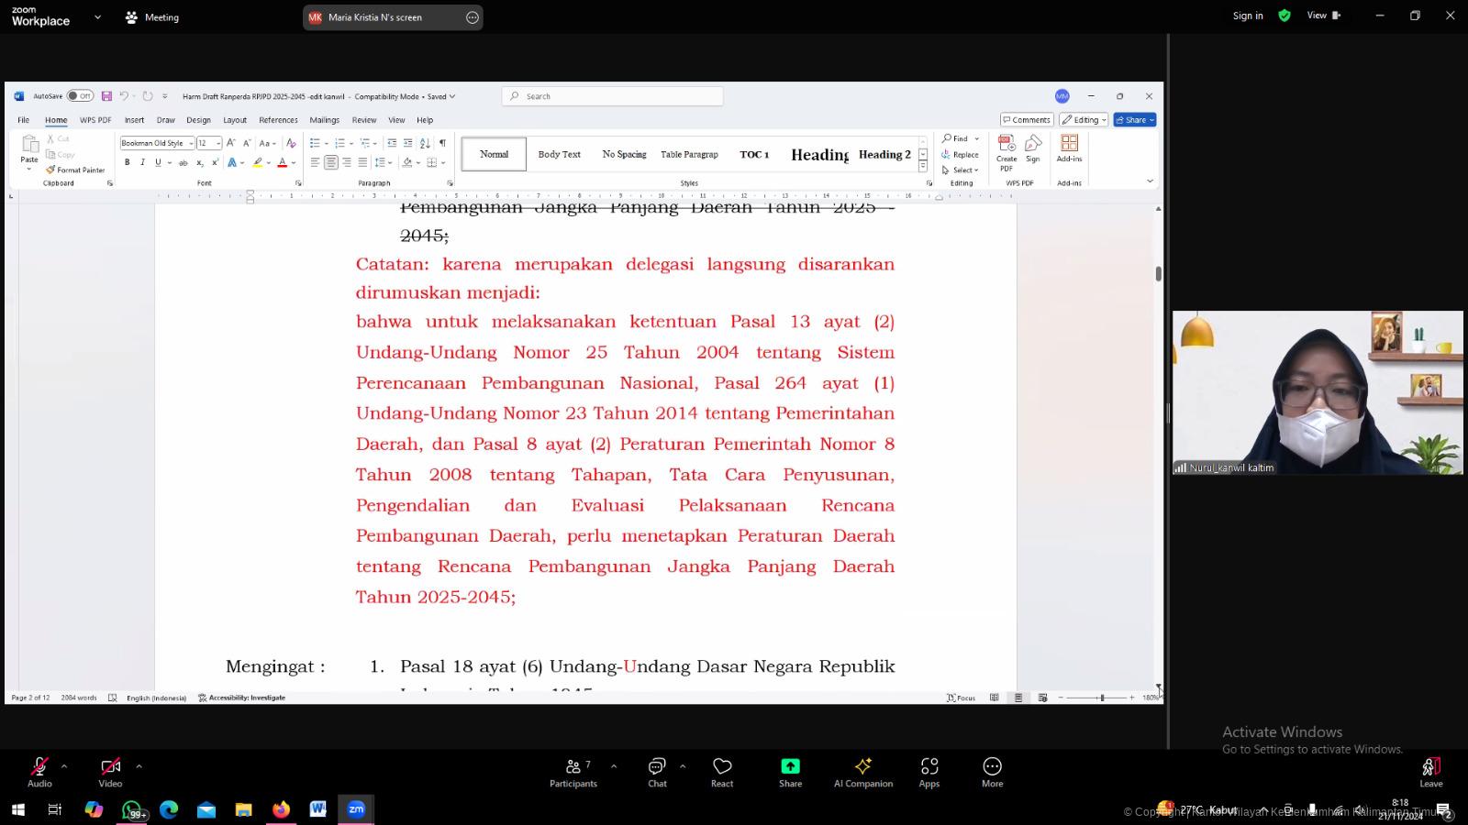1468x825 pixels.
Task: Open the text highlight color
Action: click(258, 162)
